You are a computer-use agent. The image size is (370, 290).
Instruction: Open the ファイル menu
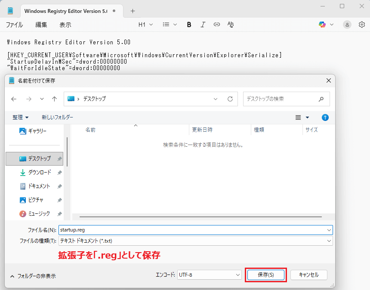14,25
